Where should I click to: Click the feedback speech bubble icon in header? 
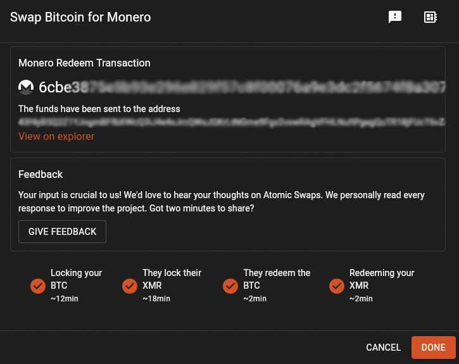click(395, 17)
